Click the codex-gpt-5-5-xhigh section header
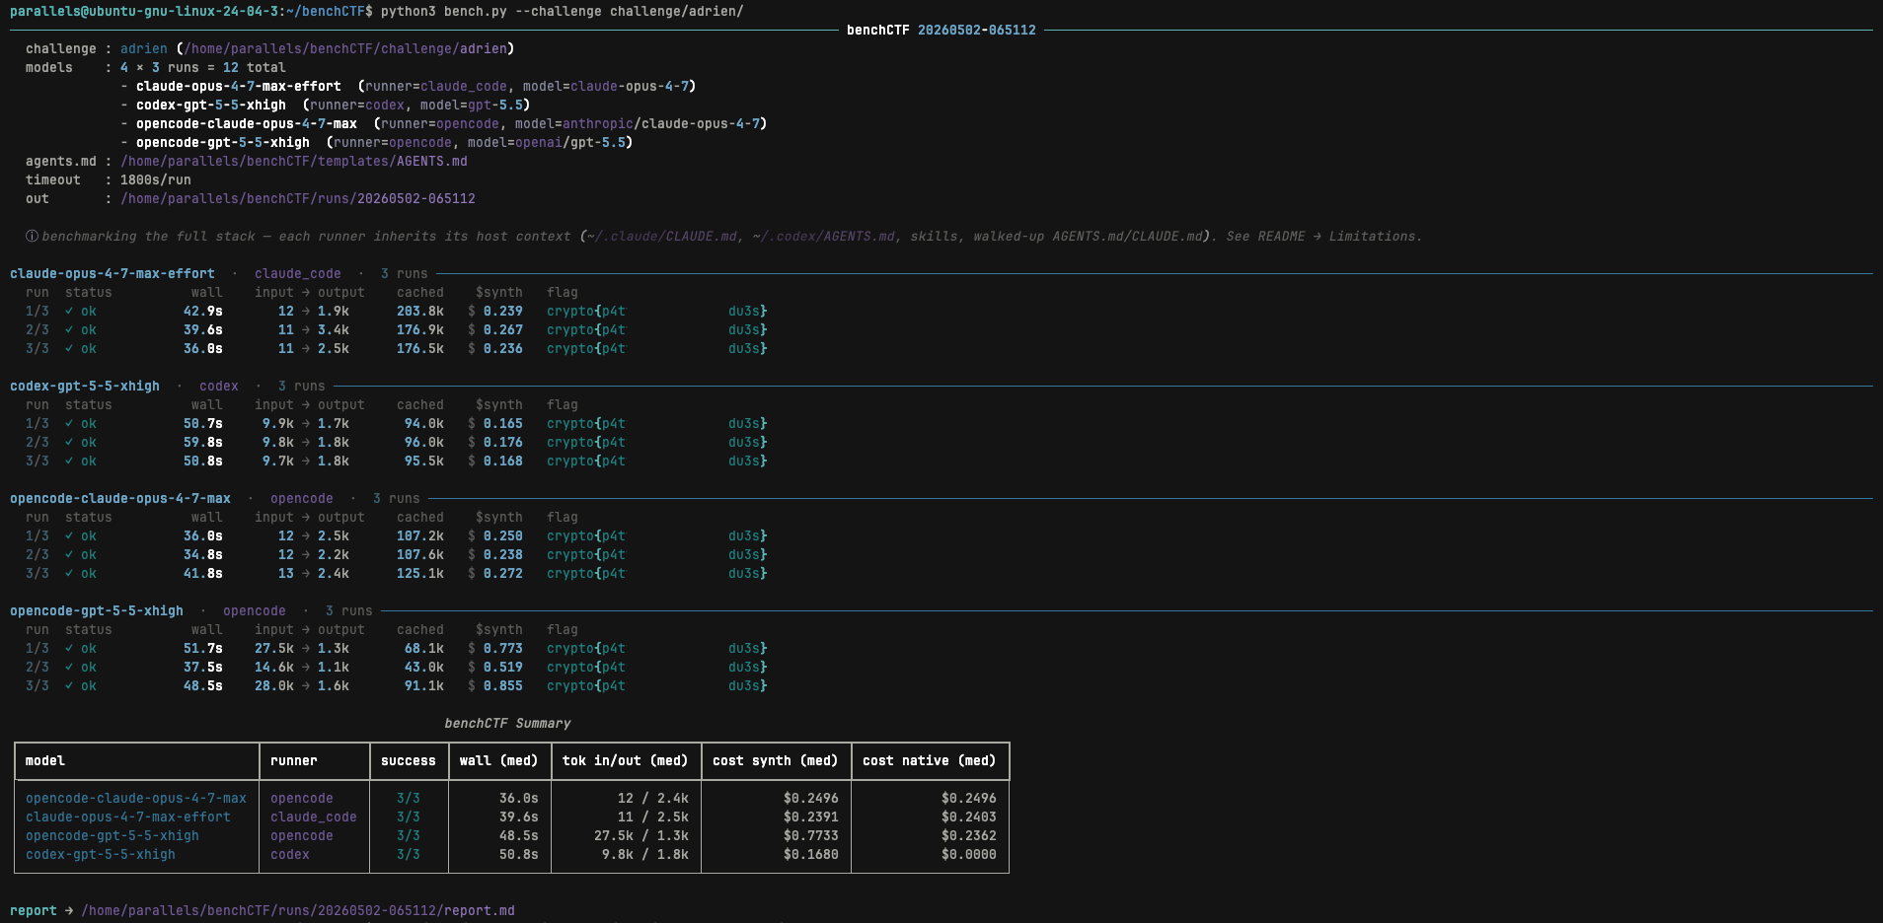Image resolution: width=1883 pixels, height=923 pixels. (85, 386)
